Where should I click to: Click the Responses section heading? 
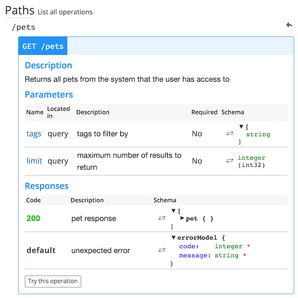47,186
